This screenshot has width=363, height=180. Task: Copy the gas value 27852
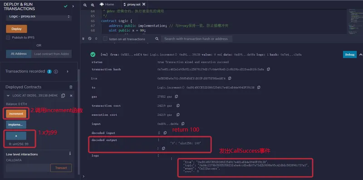click(176, 96)
